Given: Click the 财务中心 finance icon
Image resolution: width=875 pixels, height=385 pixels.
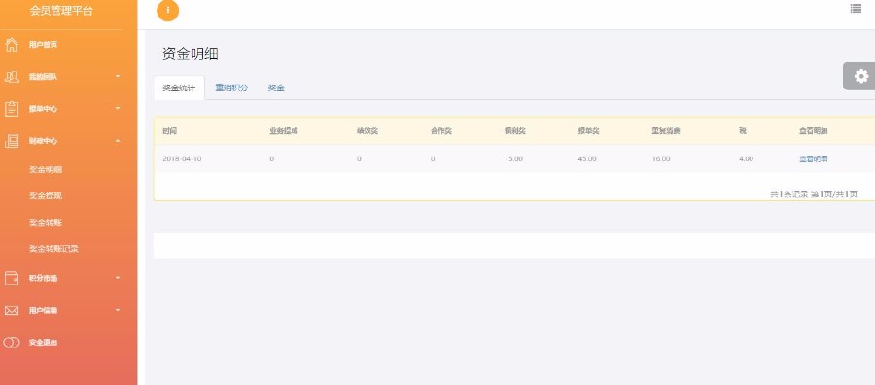Looking at the screenshot, I should (x=11, y=141).
